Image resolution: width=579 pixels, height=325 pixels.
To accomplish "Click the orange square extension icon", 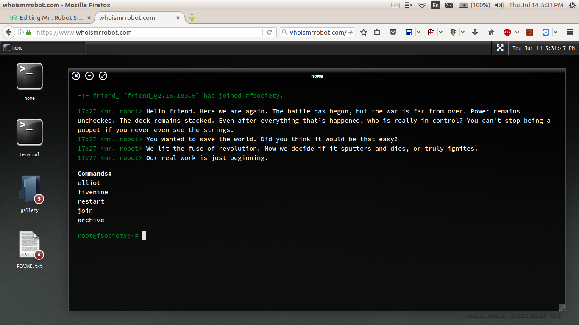I will point(530,32).
